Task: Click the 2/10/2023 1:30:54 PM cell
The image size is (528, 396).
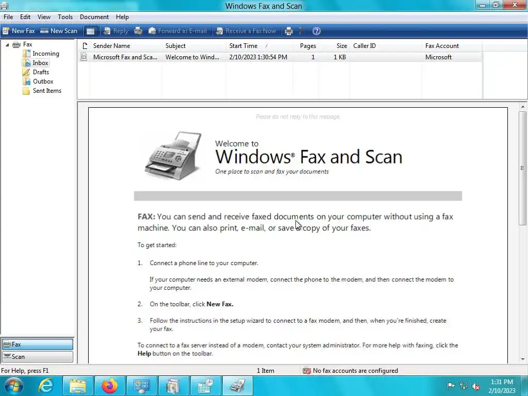Action: coord(258,57)
